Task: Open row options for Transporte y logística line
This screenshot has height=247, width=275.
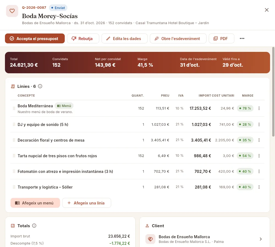Action: tap(259, 187)
